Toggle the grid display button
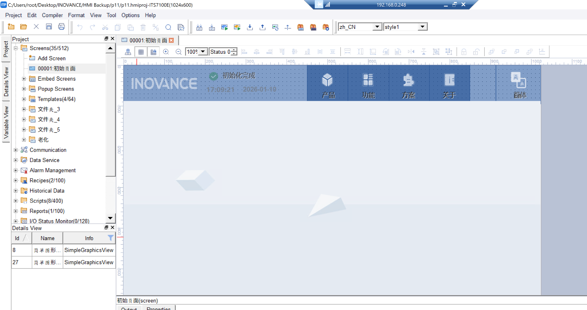 (x=141, y=52)
